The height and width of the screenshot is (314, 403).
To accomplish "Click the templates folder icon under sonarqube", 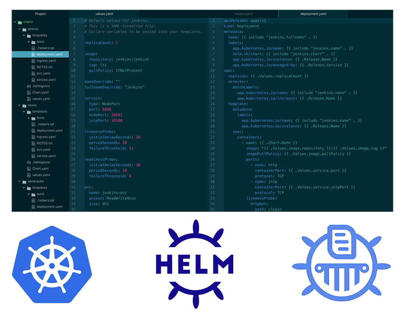I will coord(29,188).
